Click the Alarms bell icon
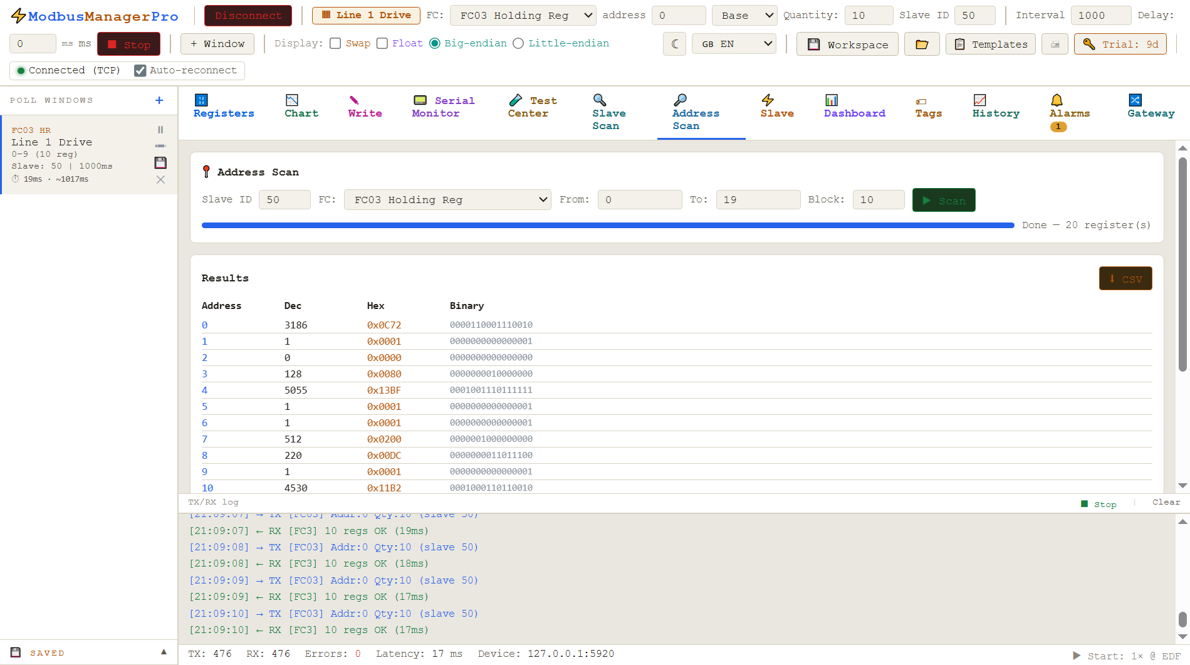 (1057, 100)
